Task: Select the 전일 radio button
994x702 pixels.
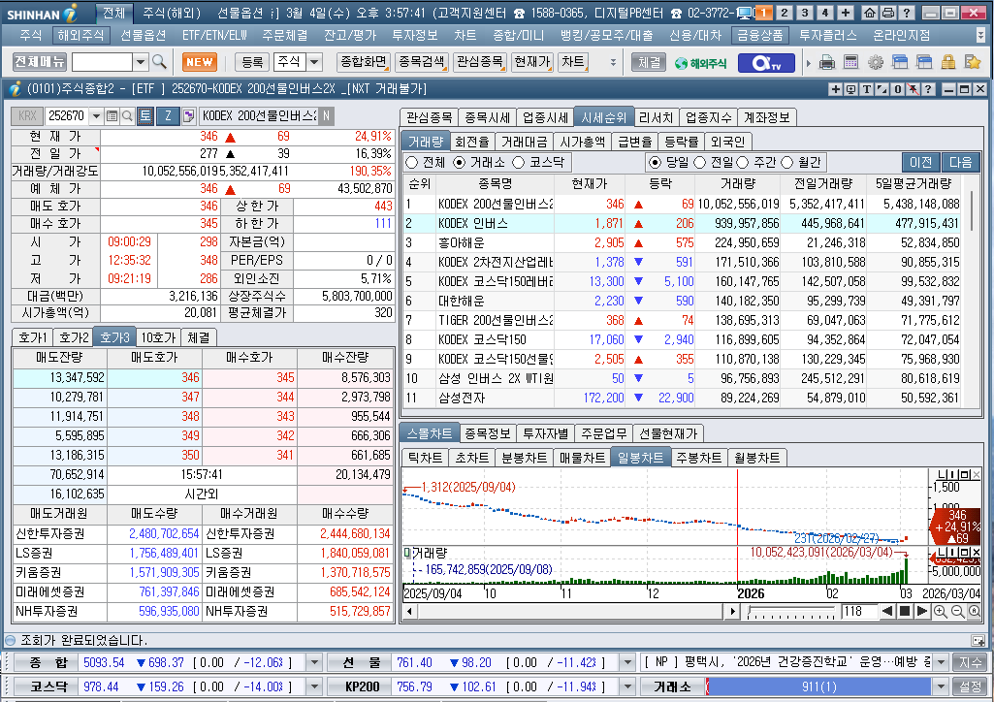Action: tap(700, 163)
